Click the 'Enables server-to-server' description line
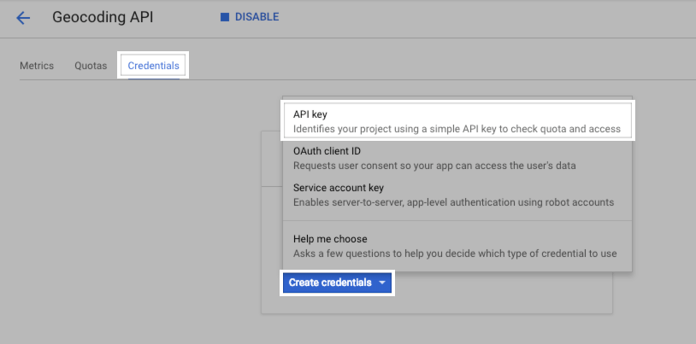This screenshot has height=344, width=696. [453, 202]
